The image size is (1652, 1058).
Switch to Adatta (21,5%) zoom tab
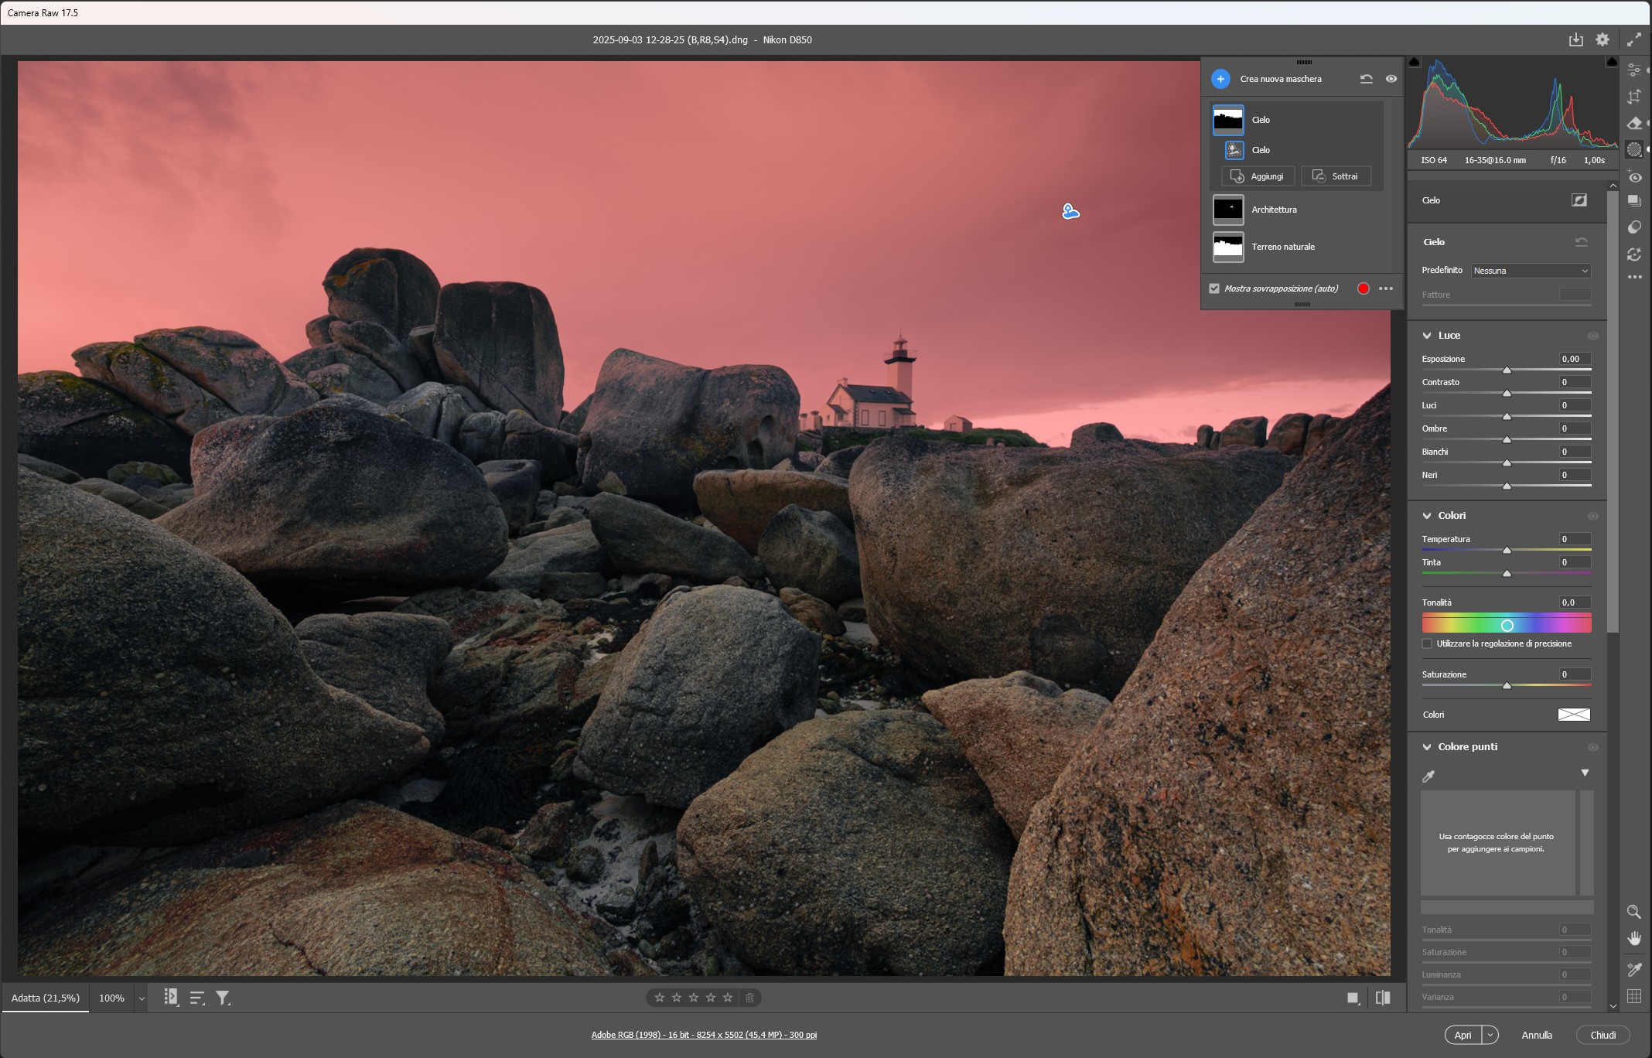pos(45,998)
